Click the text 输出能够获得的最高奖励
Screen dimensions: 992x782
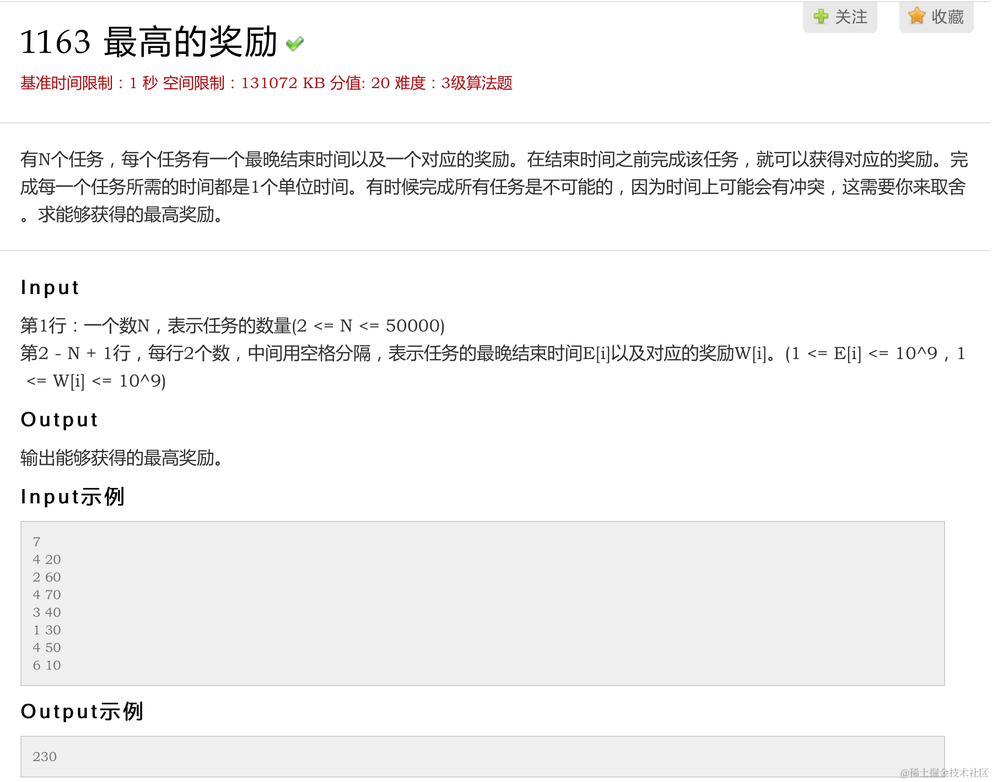pyautogui.click(x=121, y=458)
